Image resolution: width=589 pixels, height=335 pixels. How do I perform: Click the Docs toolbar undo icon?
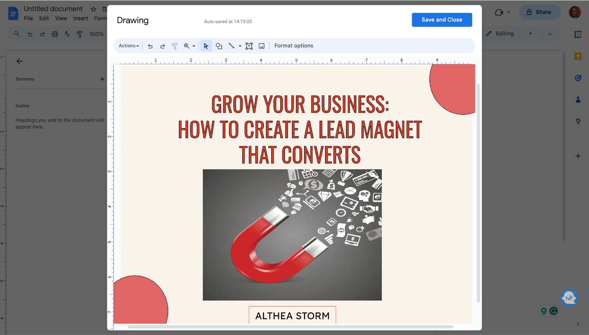pos(30,34)
